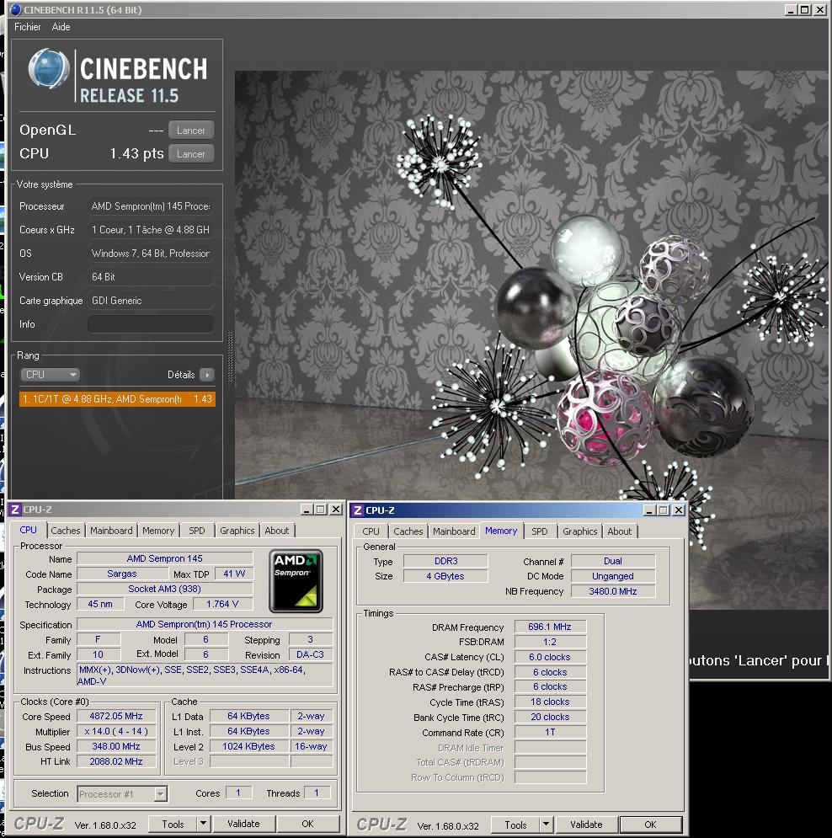The image size is (832, 838).
Task: Open the Mainboard tab in right CPU-Z window
Action: [x=454, y=531]
